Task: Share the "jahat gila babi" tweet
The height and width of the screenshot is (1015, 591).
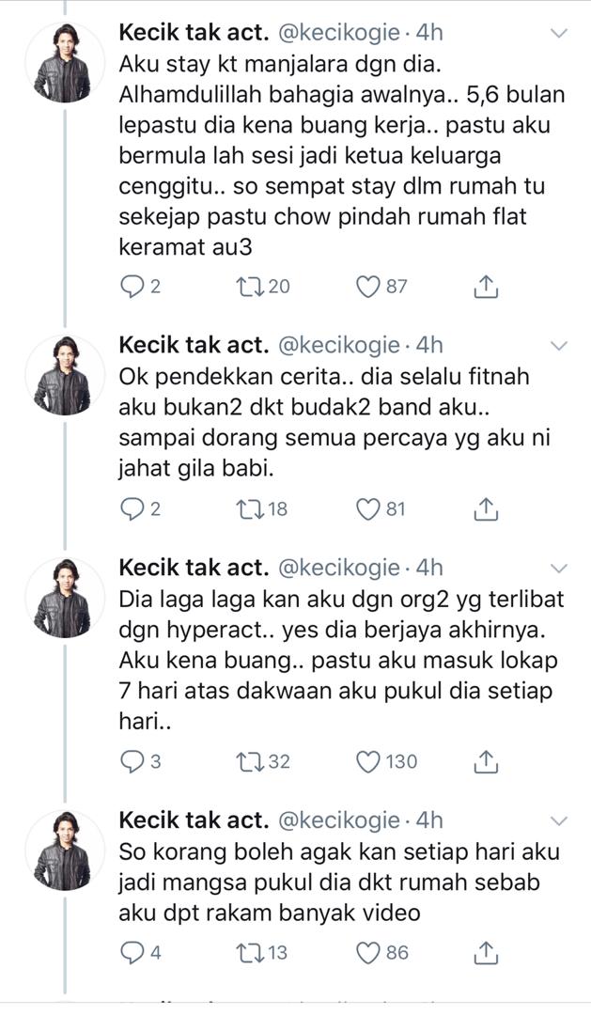Action: tap(485, 509)
